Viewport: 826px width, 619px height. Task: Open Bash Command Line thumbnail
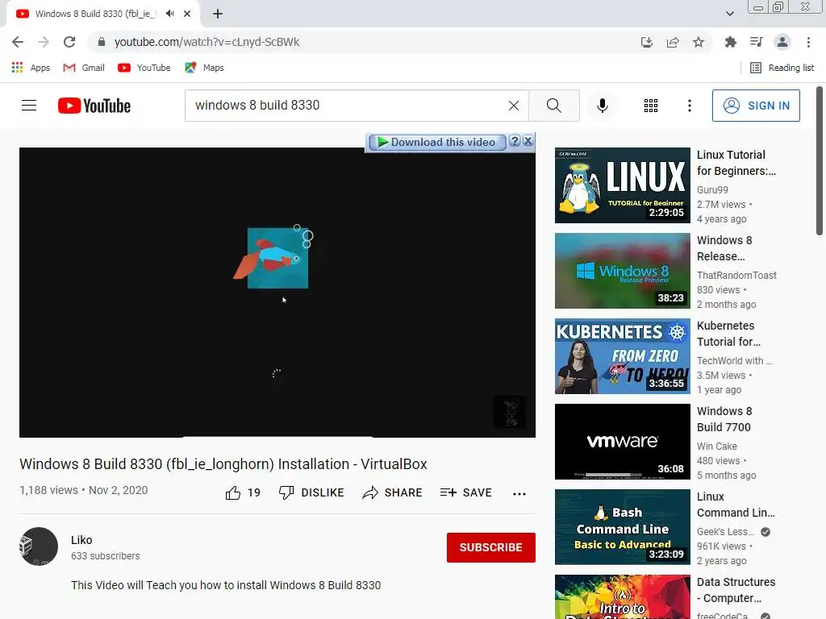coord(622,527)
